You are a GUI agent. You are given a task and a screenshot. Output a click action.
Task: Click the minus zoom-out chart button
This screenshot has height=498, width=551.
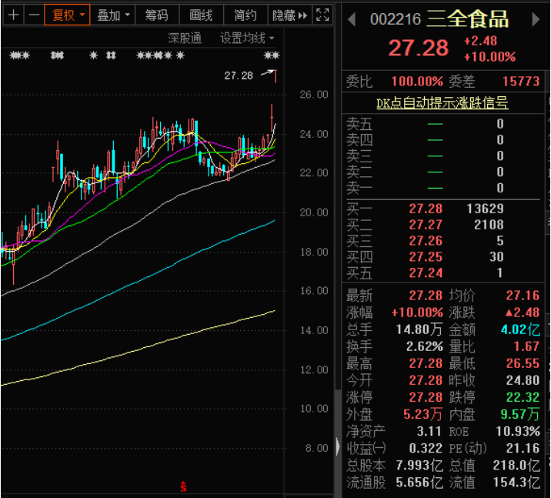(x=34, y=15)
